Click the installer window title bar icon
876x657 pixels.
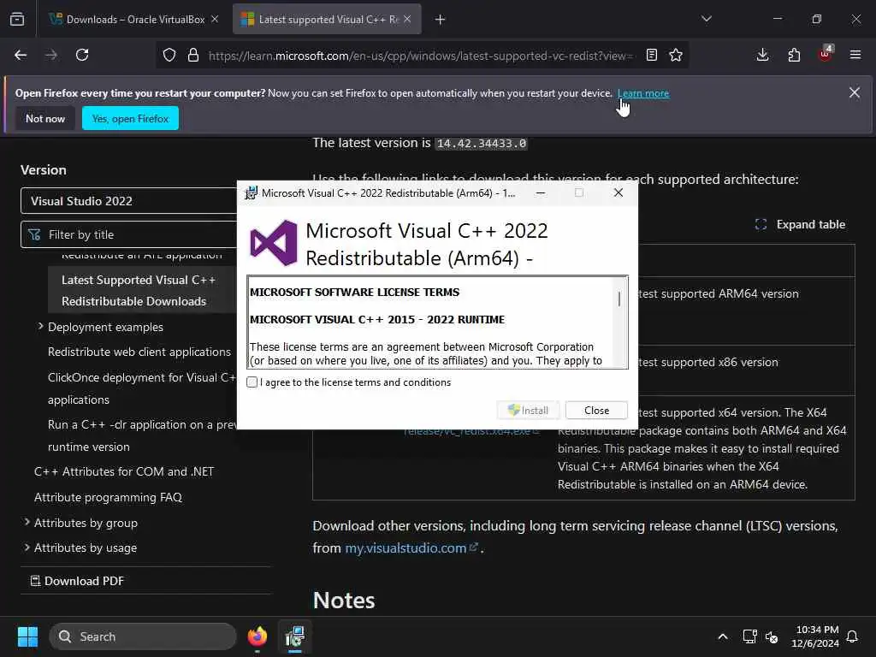pyautogui.click(x=251, y=192)
